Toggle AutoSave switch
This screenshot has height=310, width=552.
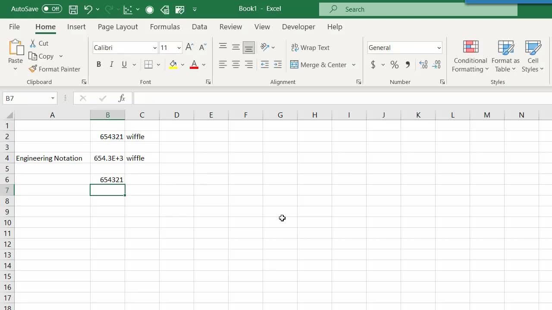52,9
